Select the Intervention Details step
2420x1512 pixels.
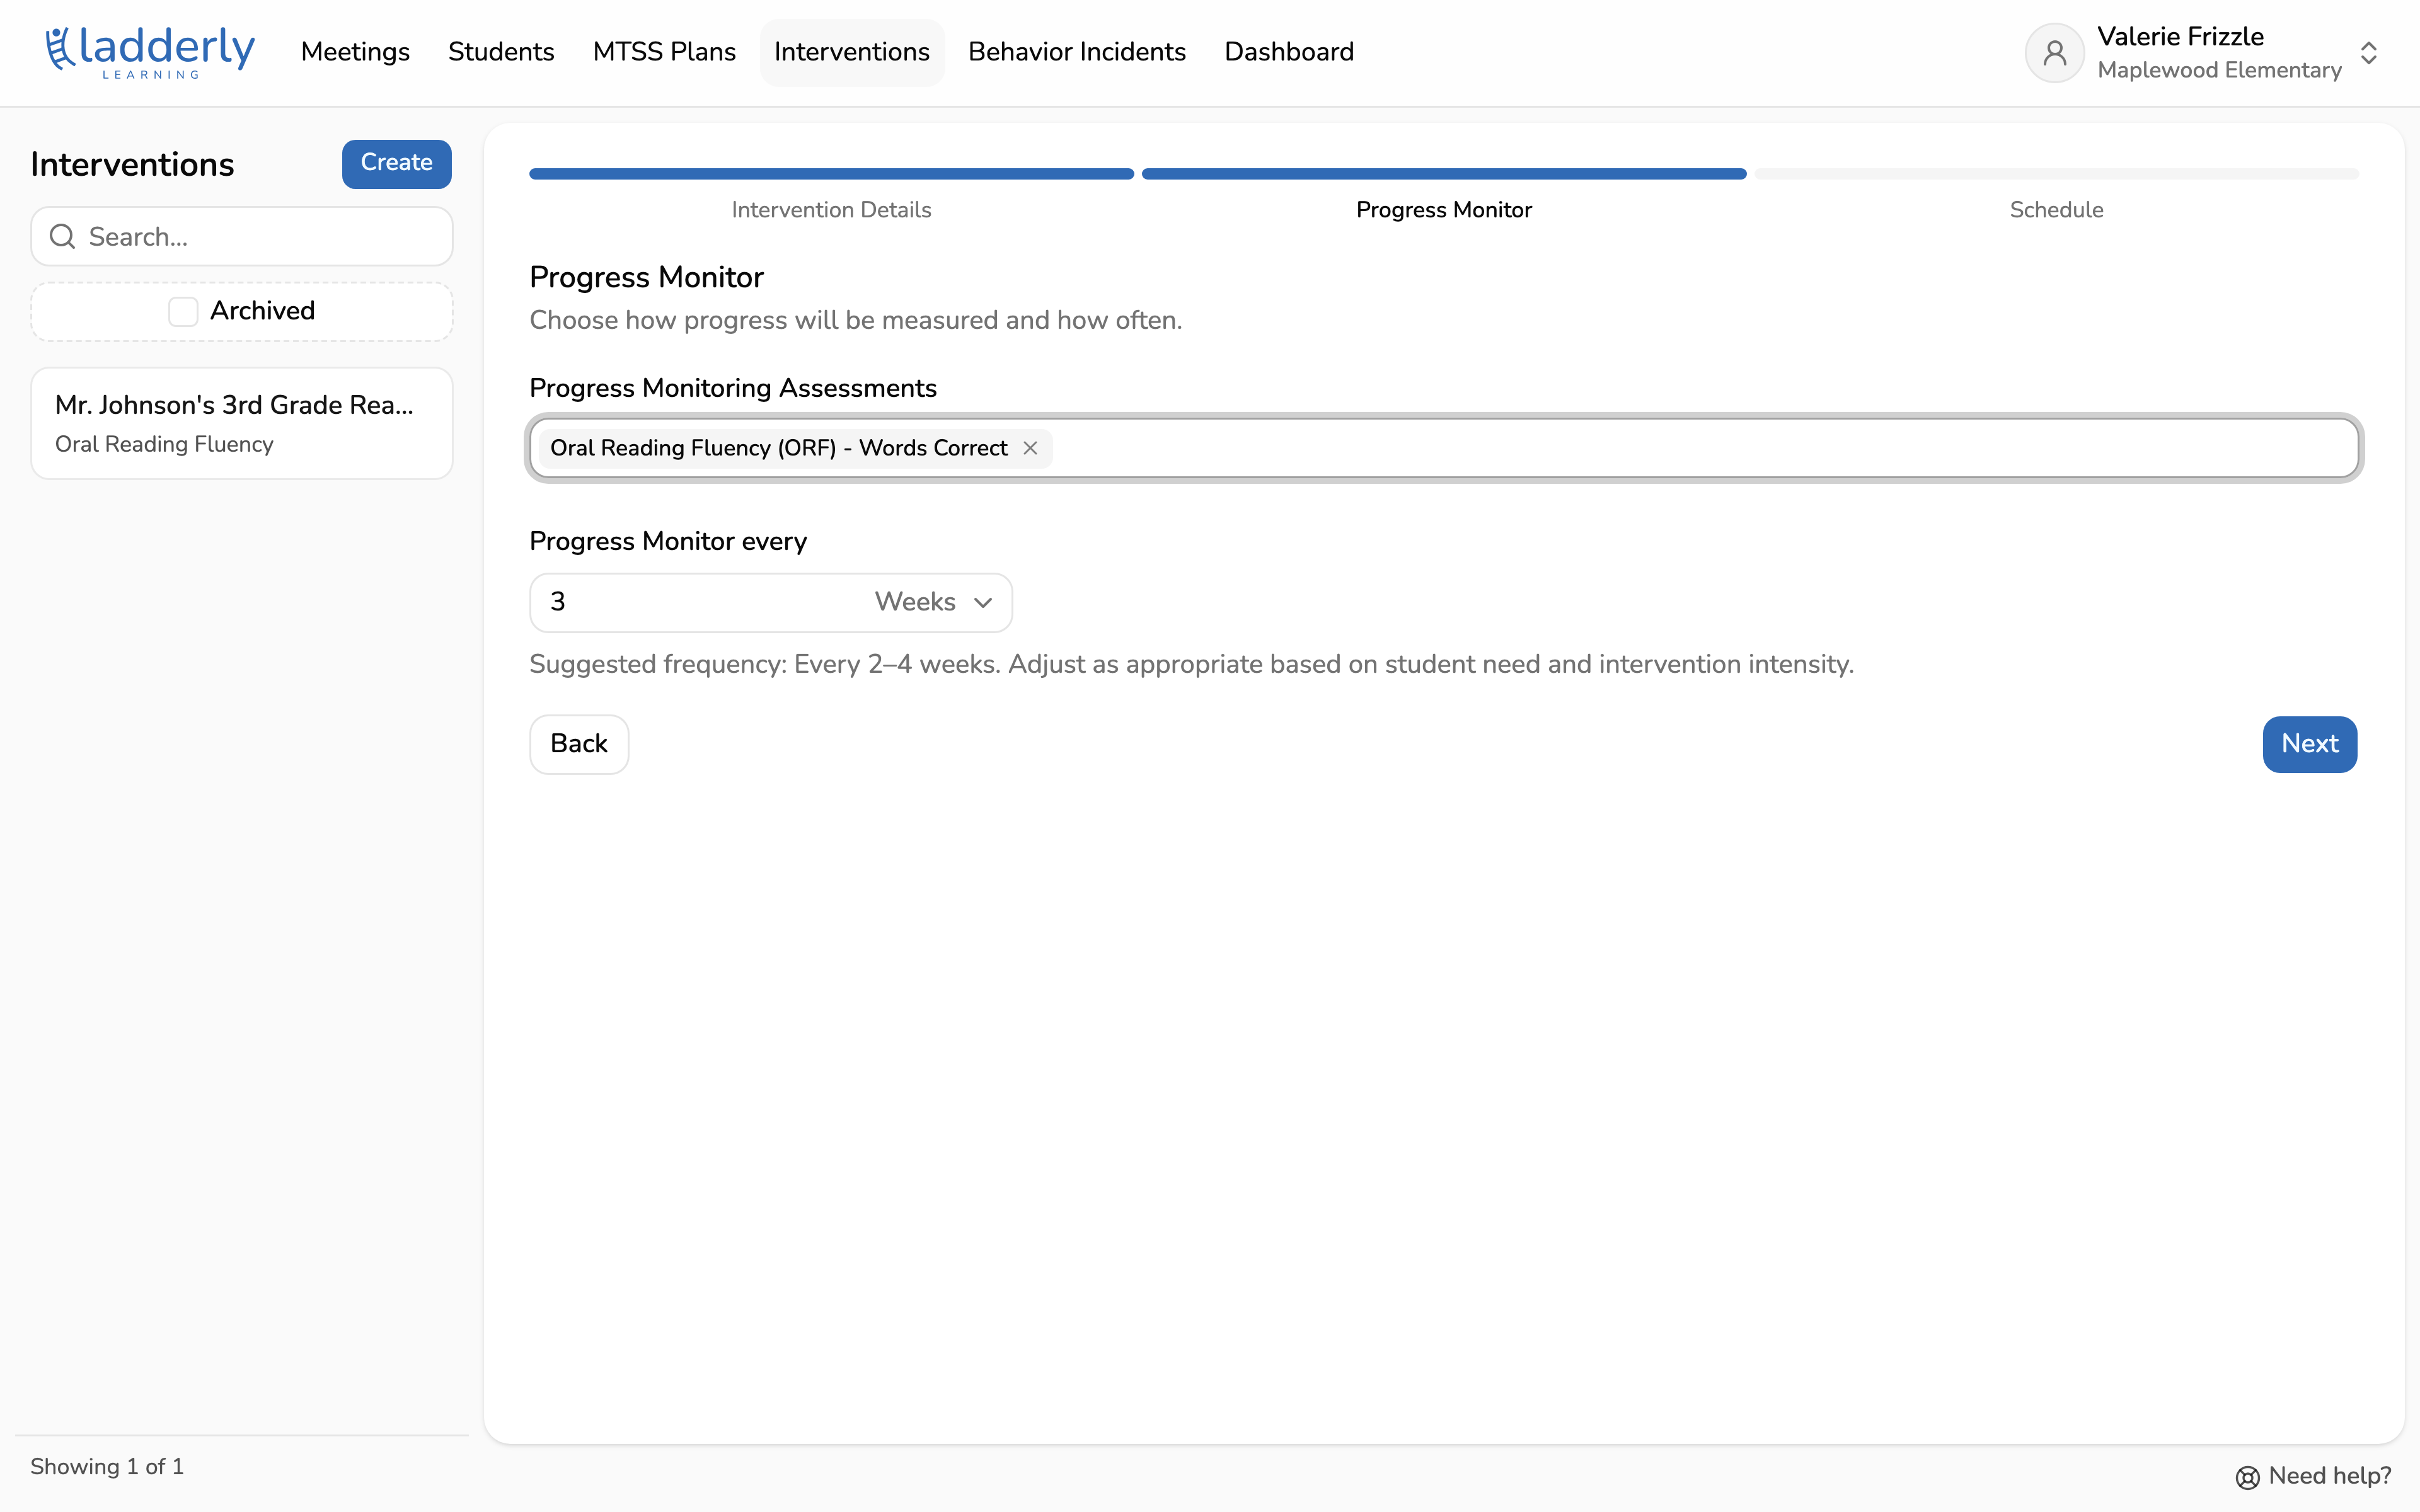(x=831, y=210)
